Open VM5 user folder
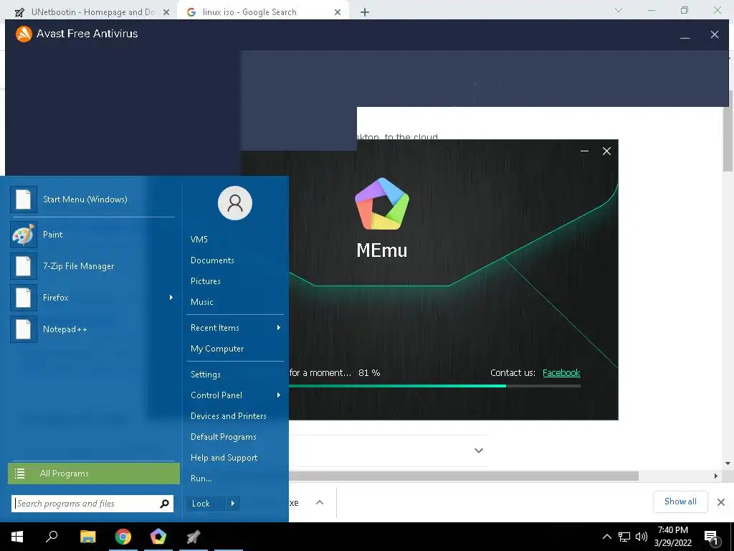 click(199, 240)
